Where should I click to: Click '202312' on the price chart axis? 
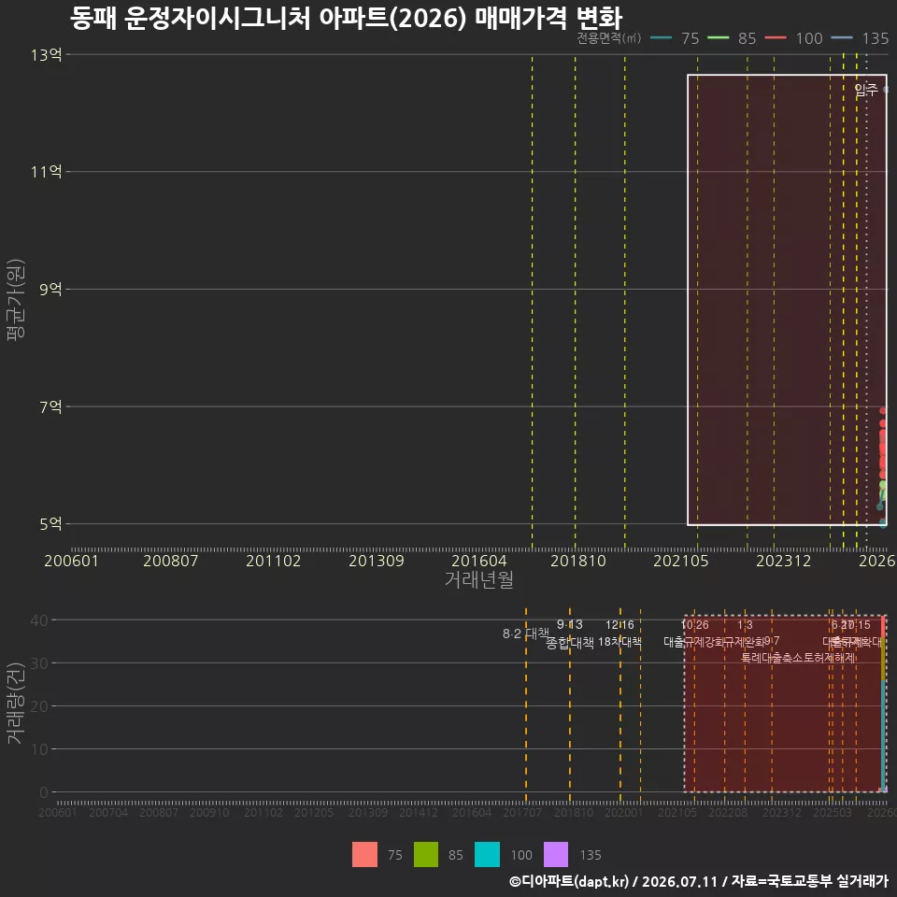pos(783,561)
